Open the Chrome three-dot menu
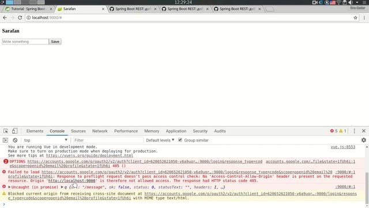 pos(364,18)
